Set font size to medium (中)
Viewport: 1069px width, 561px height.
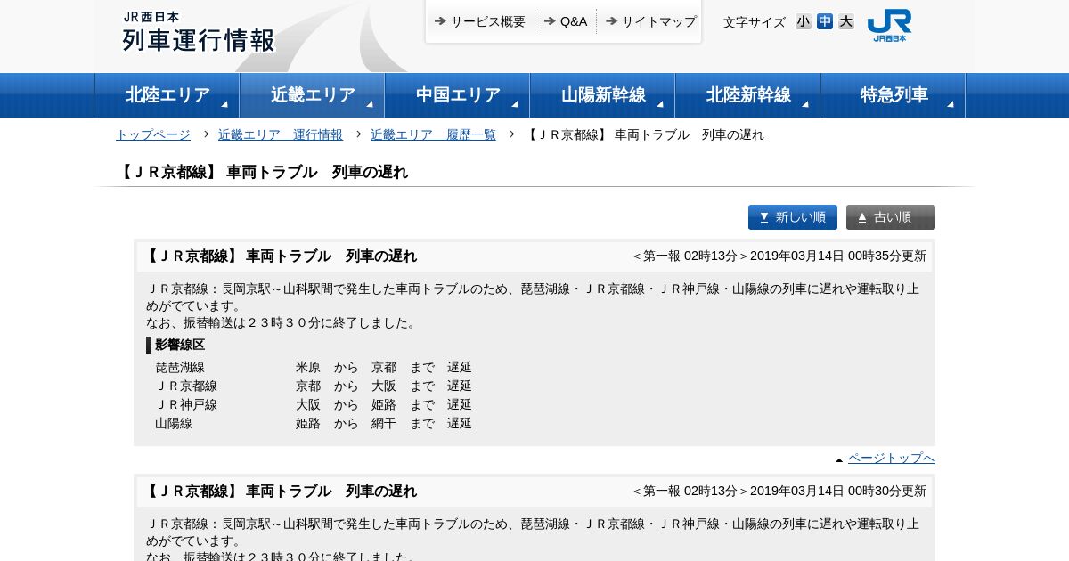point(825,21)
